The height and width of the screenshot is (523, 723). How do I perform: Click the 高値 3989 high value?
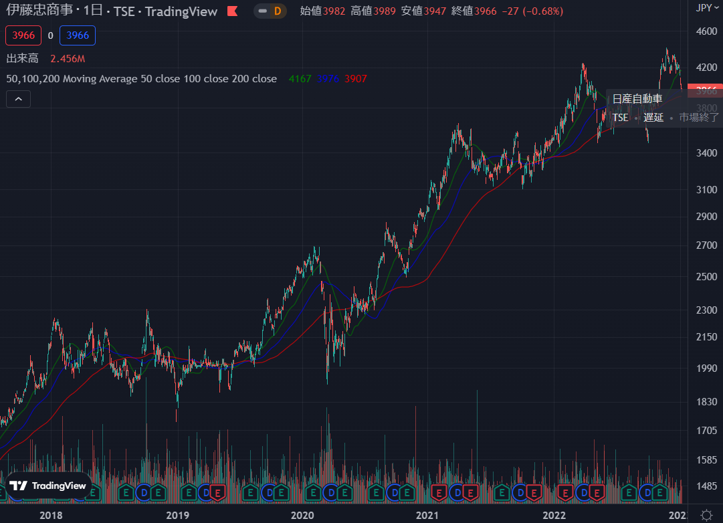coord(373,11)
